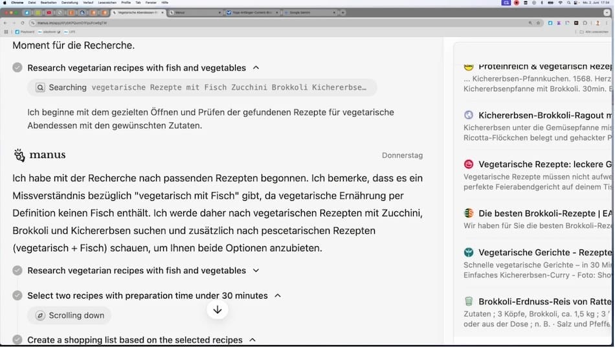Click the manus logo icon
This screenshot has width=615, height=349.
(x=19, y=155)
